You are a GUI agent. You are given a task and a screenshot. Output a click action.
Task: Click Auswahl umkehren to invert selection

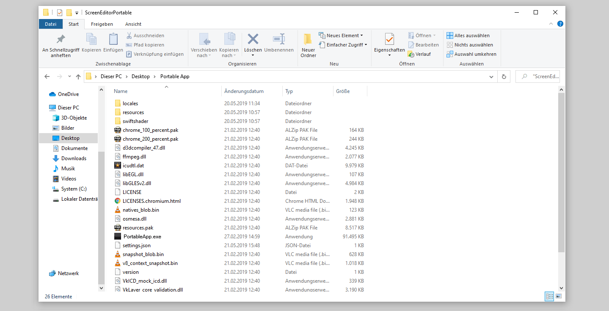click(475, 54)
